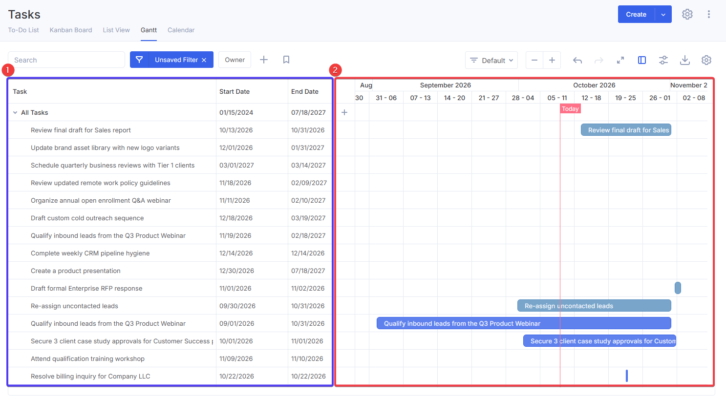The width and height of the screenshot is (726, 400).
Task: Toggle the task table panel icon
Action: pyautogui.click(x=642, y=60)
